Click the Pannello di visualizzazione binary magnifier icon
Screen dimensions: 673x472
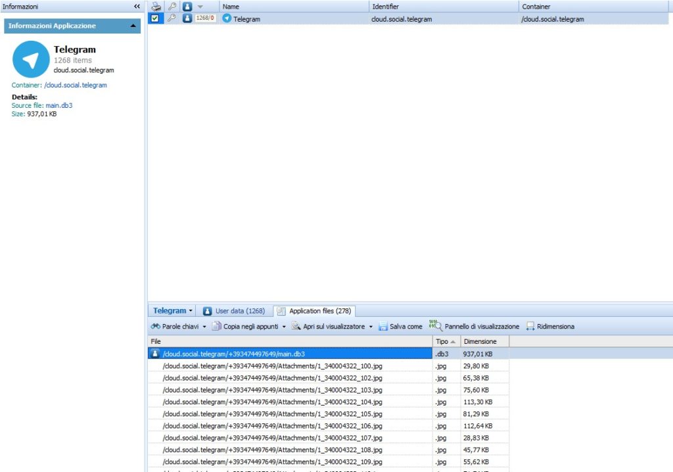435,325
